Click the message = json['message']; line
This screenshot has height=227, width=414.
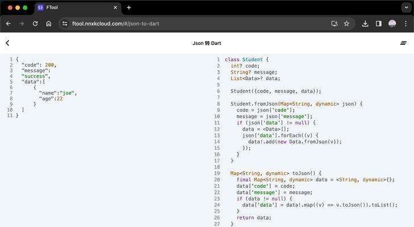tap(275, 116)
